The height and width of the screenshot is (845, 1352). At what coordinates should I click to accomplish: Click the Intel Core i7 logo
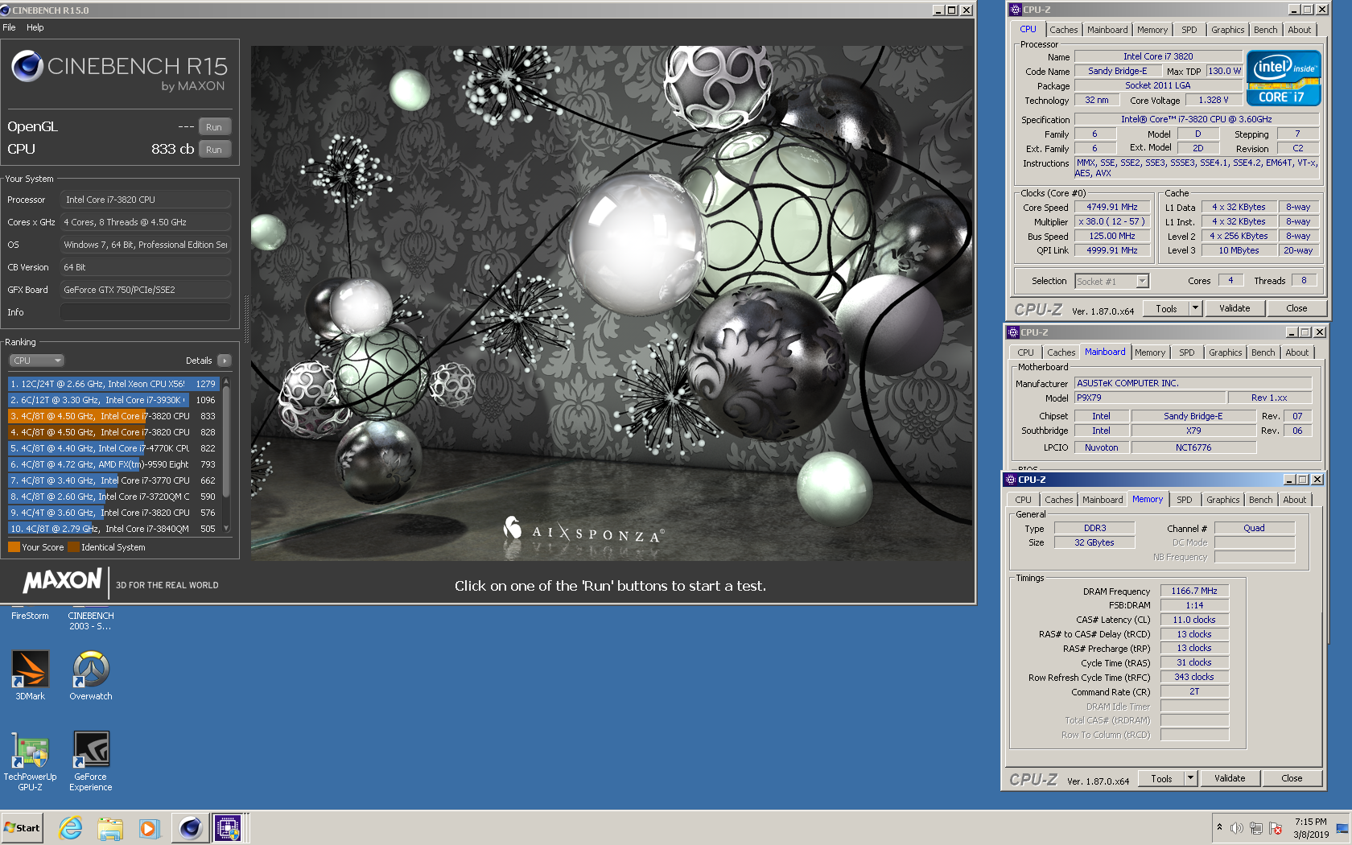click(x=1284, y=78)
